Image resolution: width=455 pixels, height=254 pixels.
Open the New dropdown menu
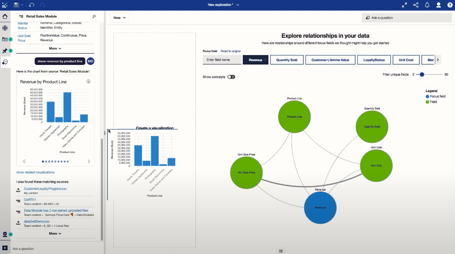[119, 18]
